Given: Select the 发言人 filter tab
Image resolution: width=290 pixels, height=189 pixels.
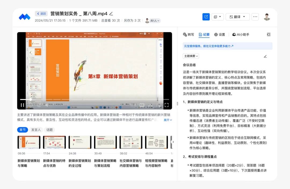Looking at the screenshot, I should click(36, 130).
